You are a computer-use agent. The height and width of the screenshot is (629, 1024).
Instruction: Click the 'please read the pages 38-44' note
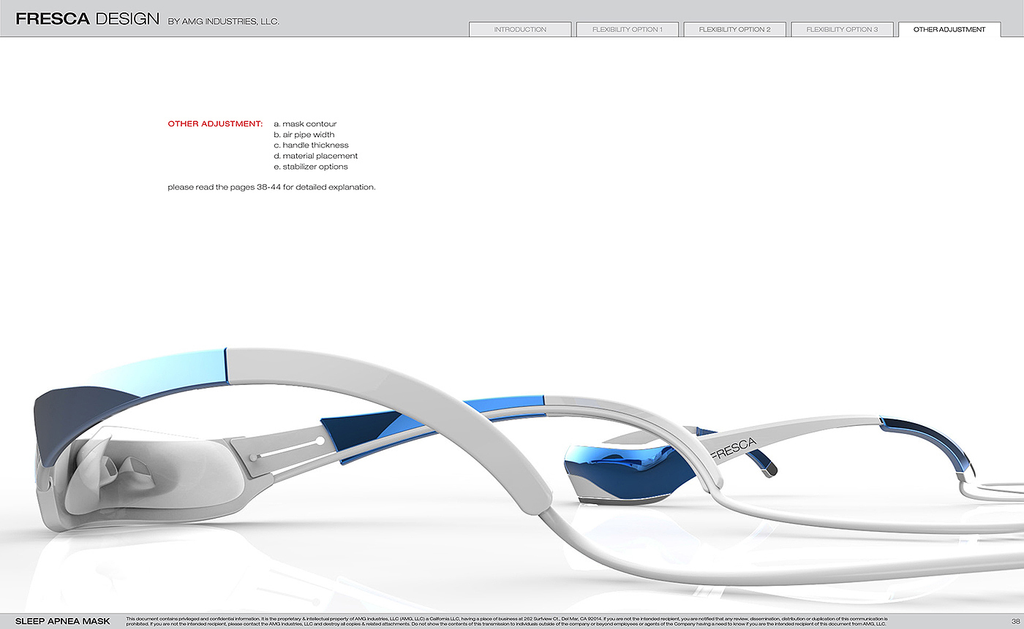pos(271,187)
